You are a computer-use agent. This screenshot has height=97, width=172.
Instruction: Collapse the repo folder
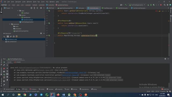point(18,11)
